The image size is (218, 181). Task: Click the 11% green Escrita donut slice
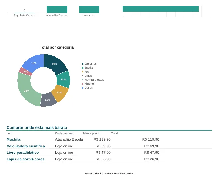pyautogui.click(x=63, y=79)
